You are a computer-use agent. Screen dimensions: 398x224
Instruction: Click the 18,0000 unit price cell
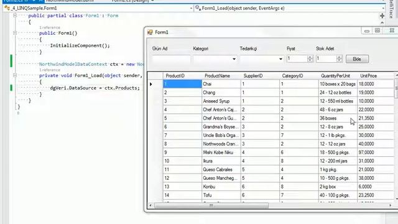pos(375,84)
